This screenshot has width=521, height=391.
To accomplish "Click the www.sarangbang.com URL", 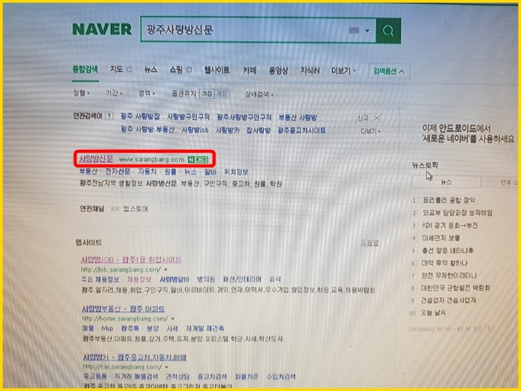I will click(152, 160).
